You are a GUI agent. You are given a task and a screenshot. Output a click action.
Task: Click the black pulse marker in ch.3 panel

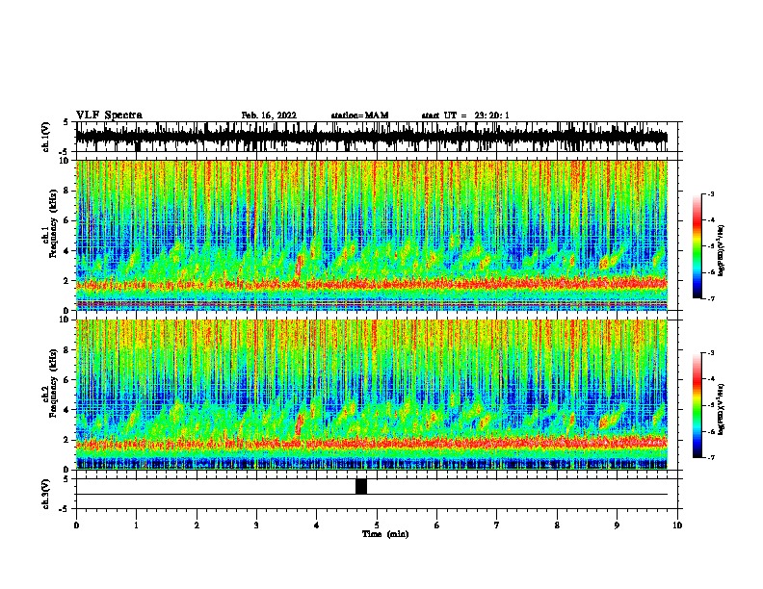coord(361,486)
